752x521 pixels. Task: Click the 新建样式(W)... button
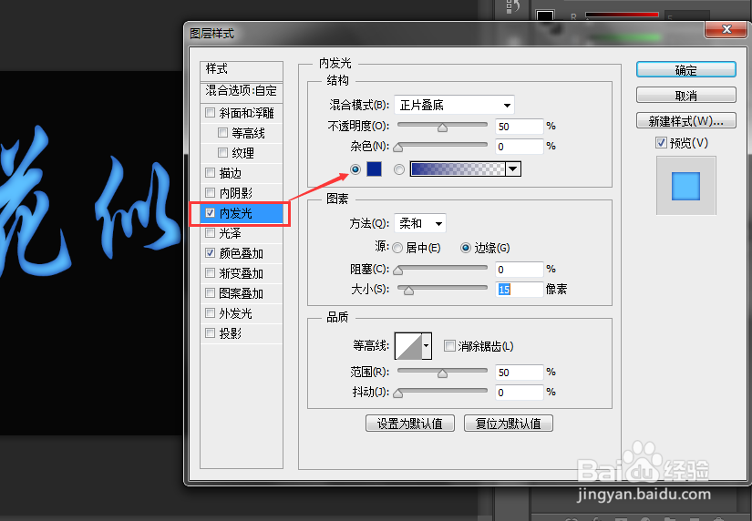(x=685, y=121)
